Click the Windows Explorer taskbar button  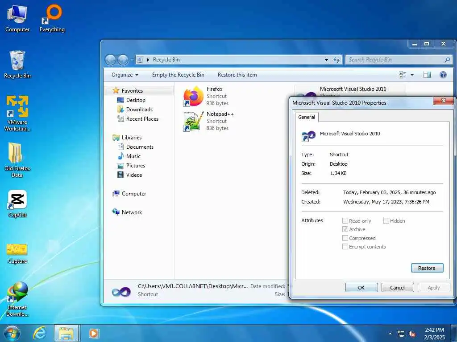pyautogui.click(x=66, y=333)
